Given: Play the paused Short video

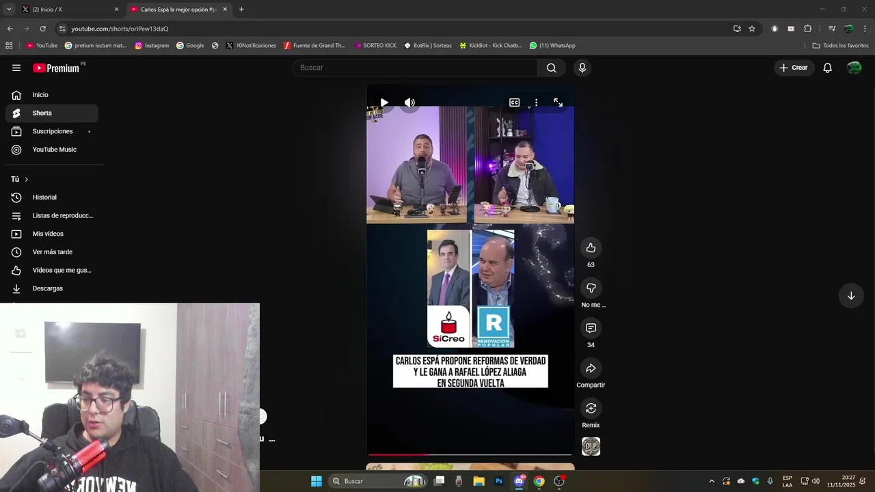Looking at the screenshot, I should click(x=384, y=102).
